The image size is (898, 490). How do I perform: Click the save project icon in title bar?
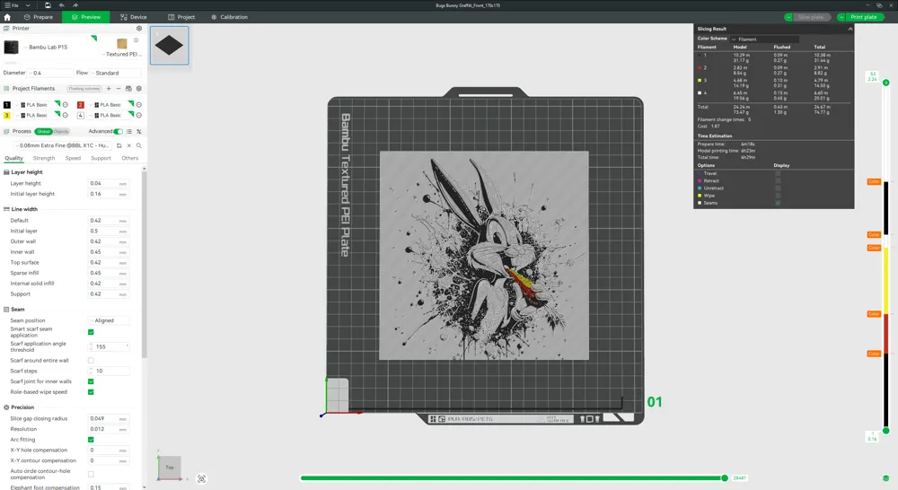[x=48, y=5]
